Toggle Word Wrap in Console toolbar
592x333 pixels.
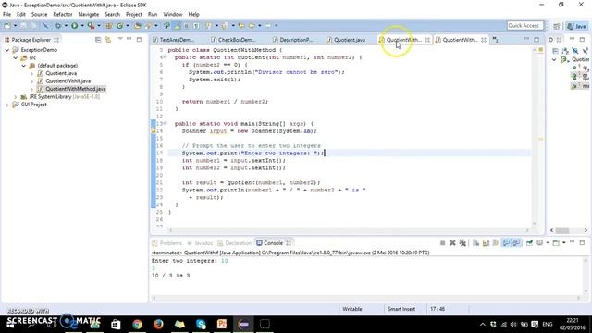(x=496, y=243)
